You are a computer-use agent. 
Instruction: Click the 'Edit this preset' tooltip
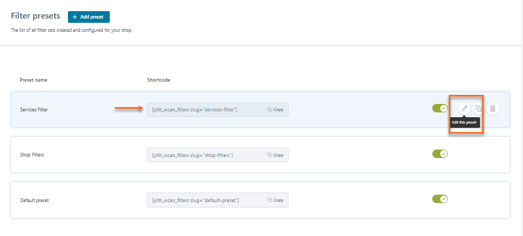(464, 123)
